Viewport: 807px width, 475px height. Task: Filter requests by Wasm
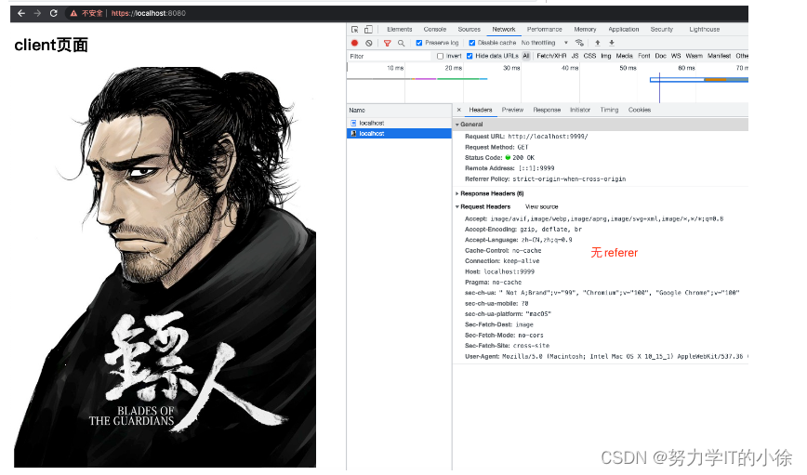(x=694, y=56)
